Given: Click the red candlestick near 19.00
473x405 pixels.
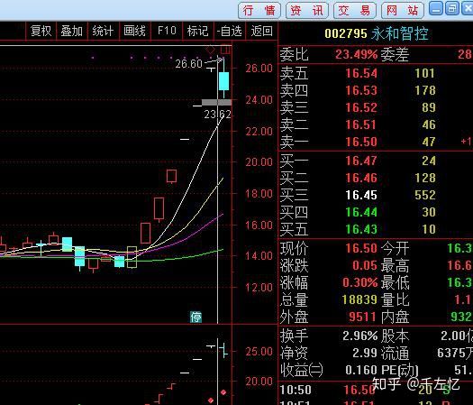Looking at the screenshot, I should pos(172,176).
